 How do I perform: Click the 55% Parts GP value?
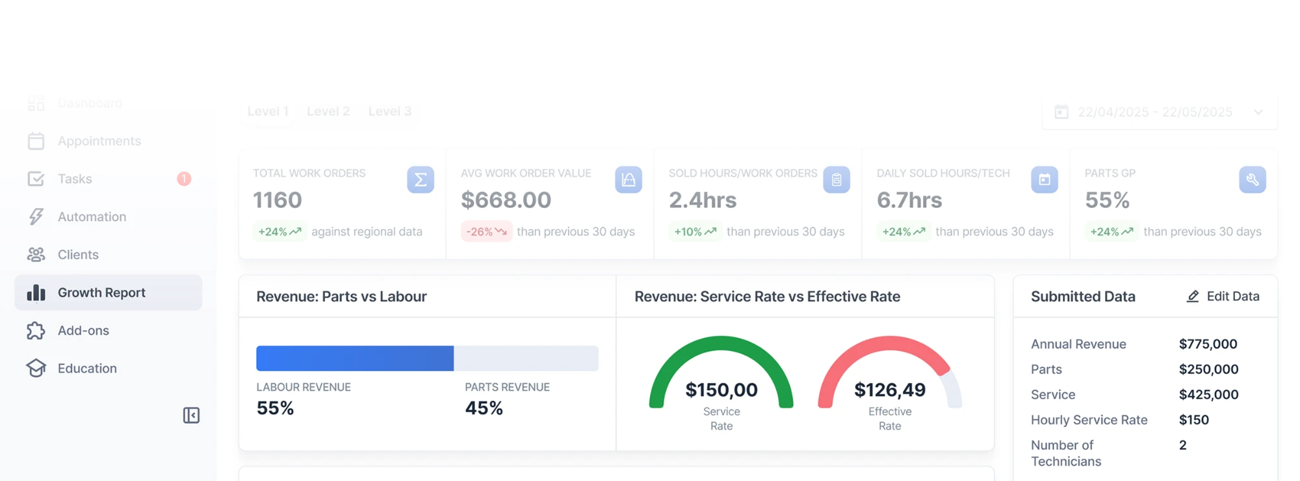click(x=1108, y=200)
